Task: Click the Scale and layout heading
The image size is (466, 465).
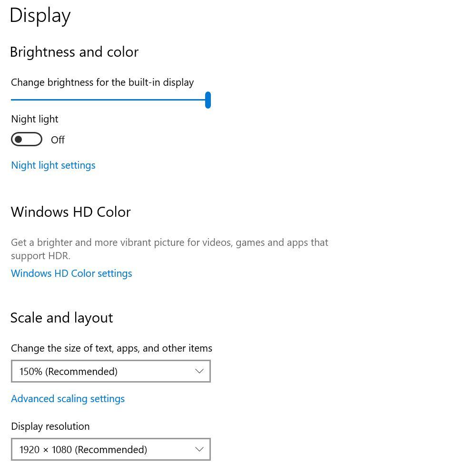Action: pos(62,318)
